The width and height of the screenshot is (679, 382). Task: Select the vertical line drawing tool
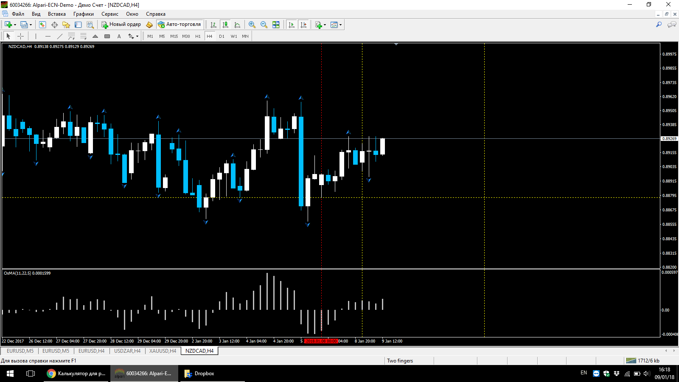coord(36,37)
